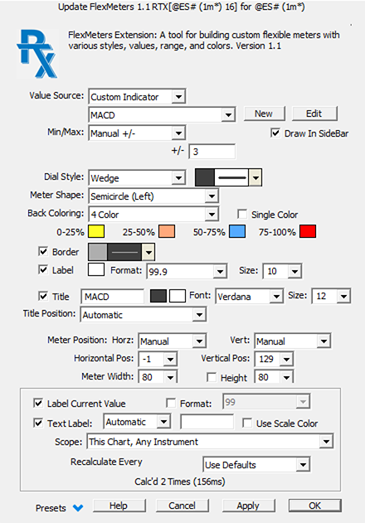Open Label Format 99.9 dropdown
The image size is (365, 523).
pos(187,271)
